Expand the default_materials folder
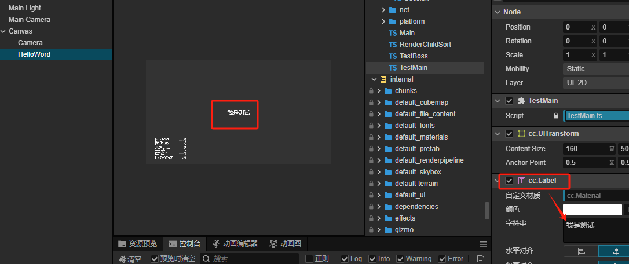Image resolution: width=629 pixels, height=264 pixels. pos(379,137)
